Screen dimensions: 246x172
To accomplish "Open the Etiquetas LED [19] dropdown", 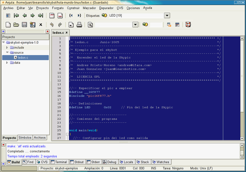I will click(167, 15).
